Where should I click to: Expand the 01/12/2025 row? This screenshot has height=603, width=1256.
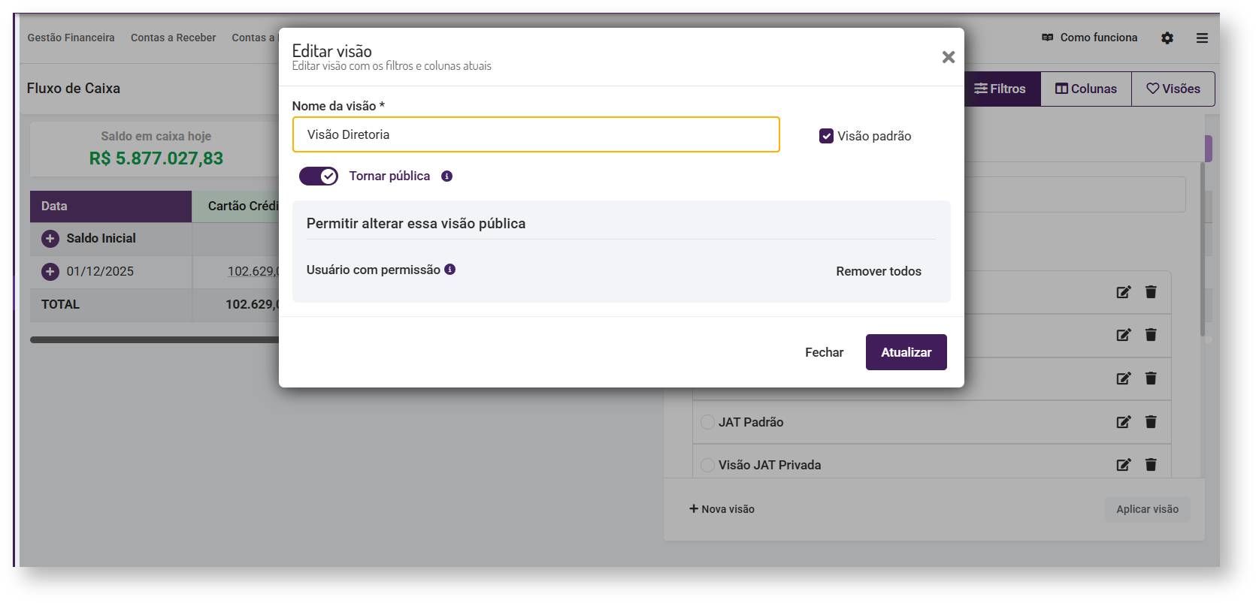coord(50,272)
